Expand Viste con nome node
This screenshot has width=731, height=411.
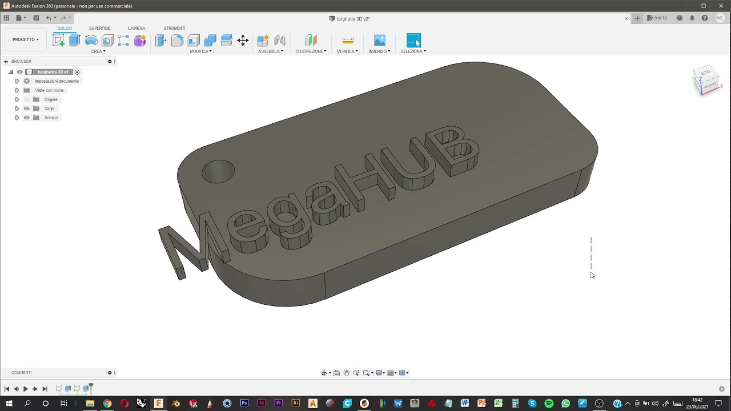coord(17,90)
